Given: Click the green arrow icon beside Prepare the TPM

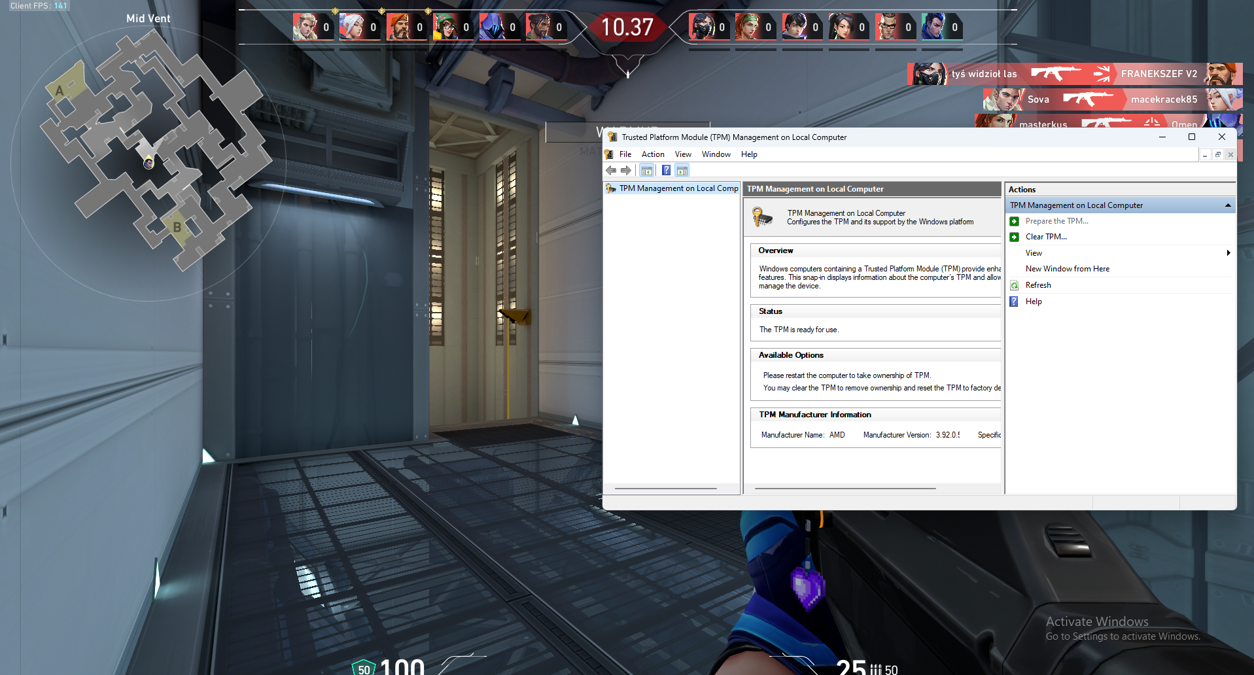Looking at the screenshot, I should 1015,221.
